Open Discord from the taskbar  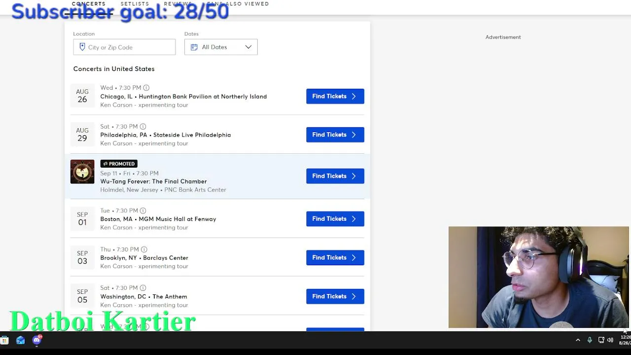coord(37,340)
